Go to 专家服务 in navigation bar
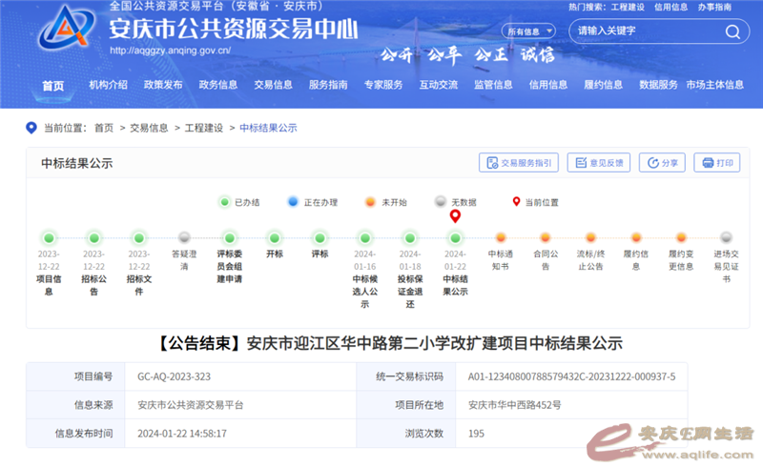Screen dimensions: 763x467 click(382, 85)
